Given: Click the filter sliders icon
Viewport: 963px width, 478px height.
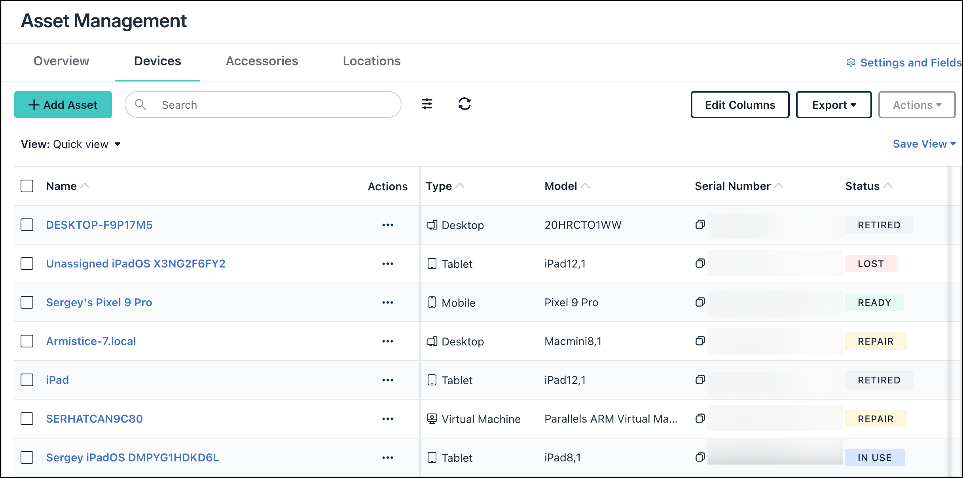Looking at the screenshot, I should point(427,104).
